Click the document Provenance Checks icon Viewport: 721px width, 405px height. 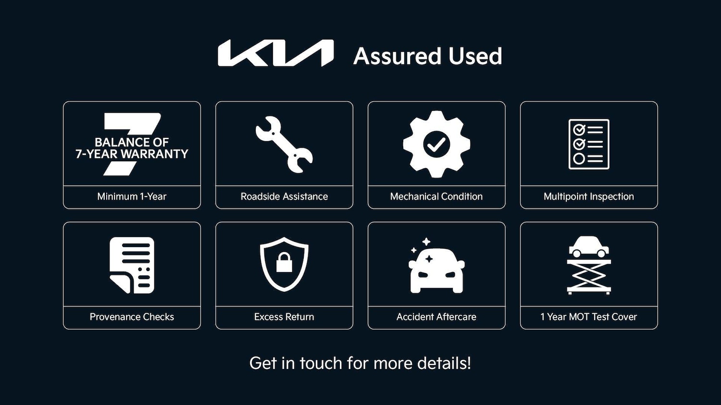tap(132, 265)
